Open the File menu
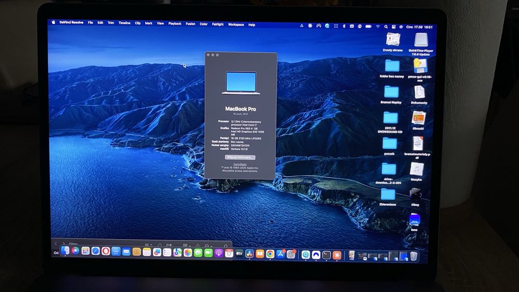Viewport: 519px width, 292px height. coord(90,23)
